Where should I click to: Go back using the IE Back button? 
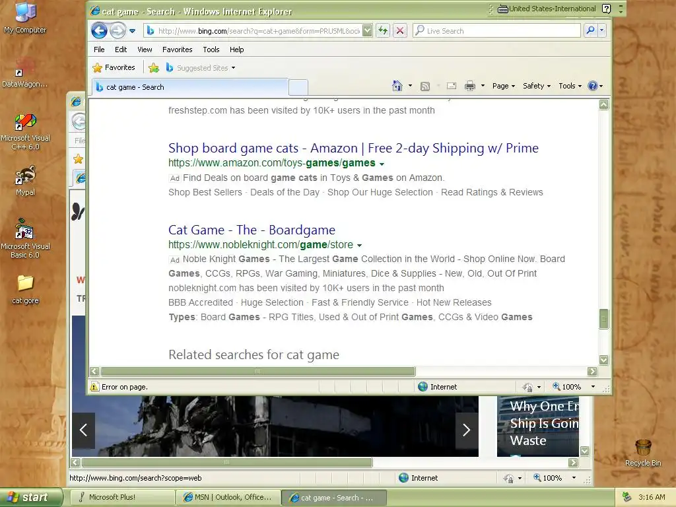coord(99,30)
